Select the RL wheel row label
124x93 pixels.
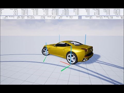[1, 12]
